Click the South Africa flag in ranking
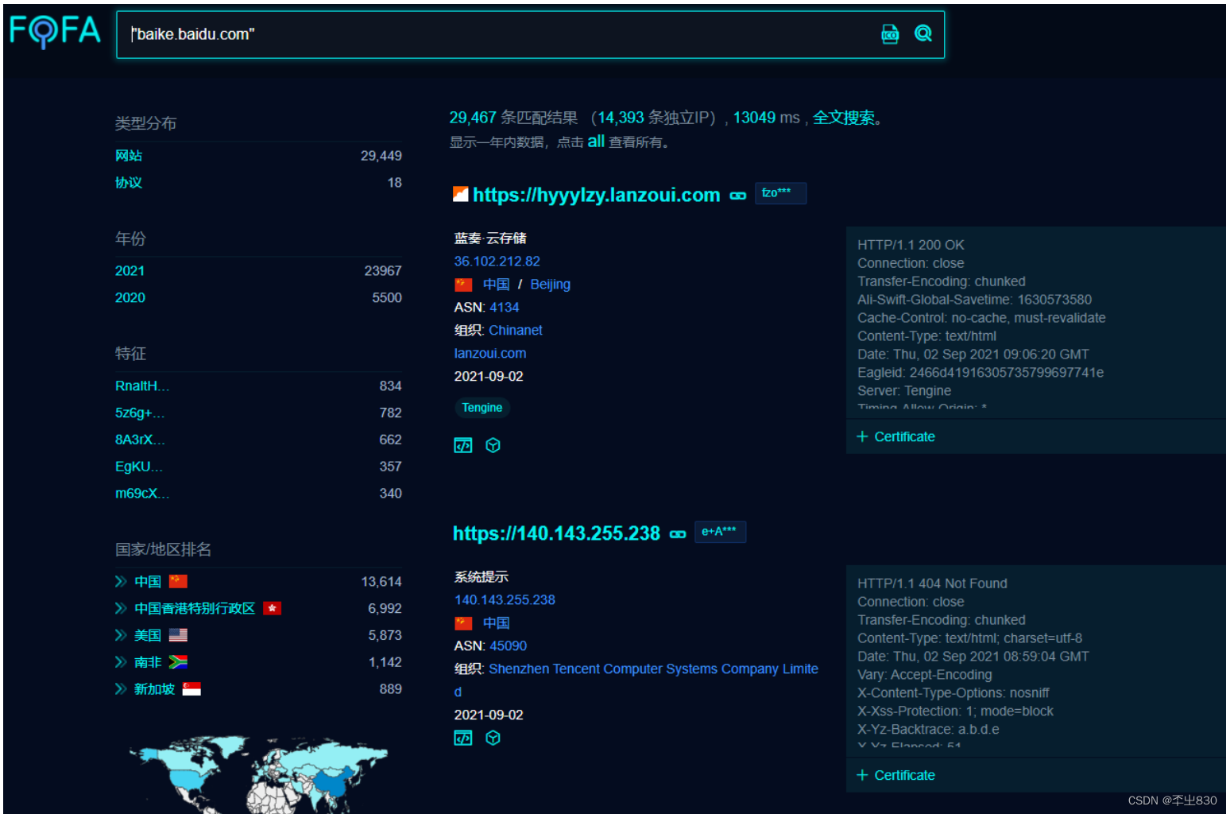1230x814 pixels. coord(178,662)
